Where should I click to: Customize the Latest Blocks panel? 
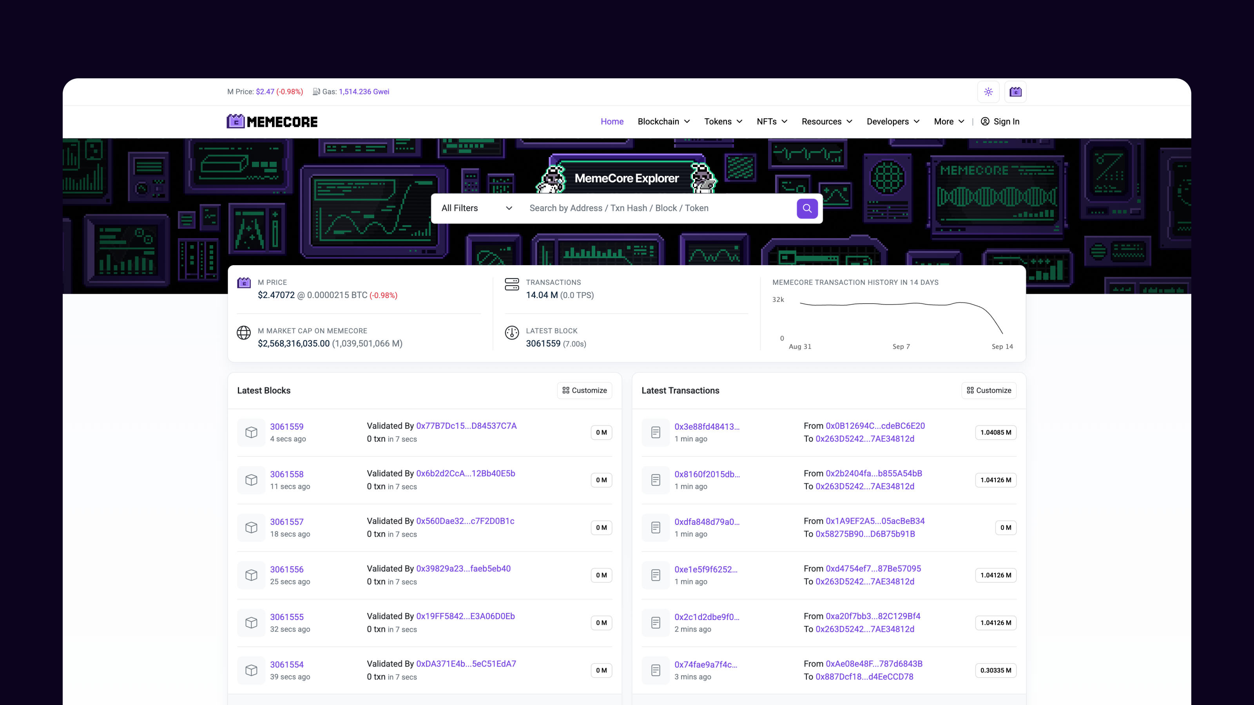tap(584, 390)
